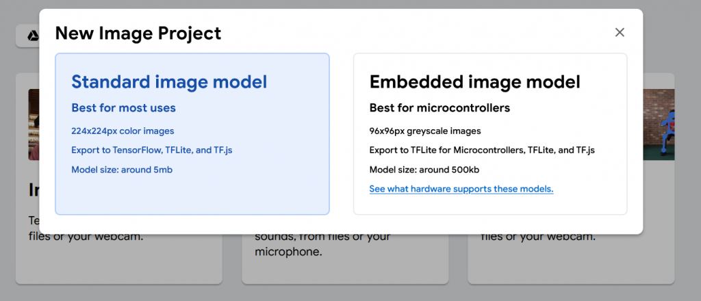This screenshot has width=701, height=301.
Task: Click the Google Drive icon behind dialog
Action: (x=32, y=36)
